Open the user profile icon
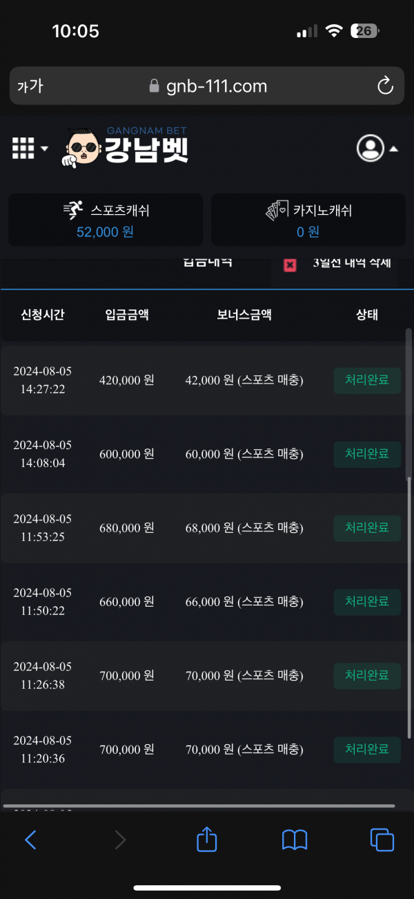 point(370,148)
